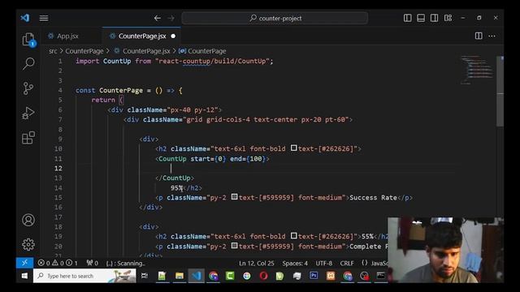Click the Windows taskbar search box

(84, 276)
